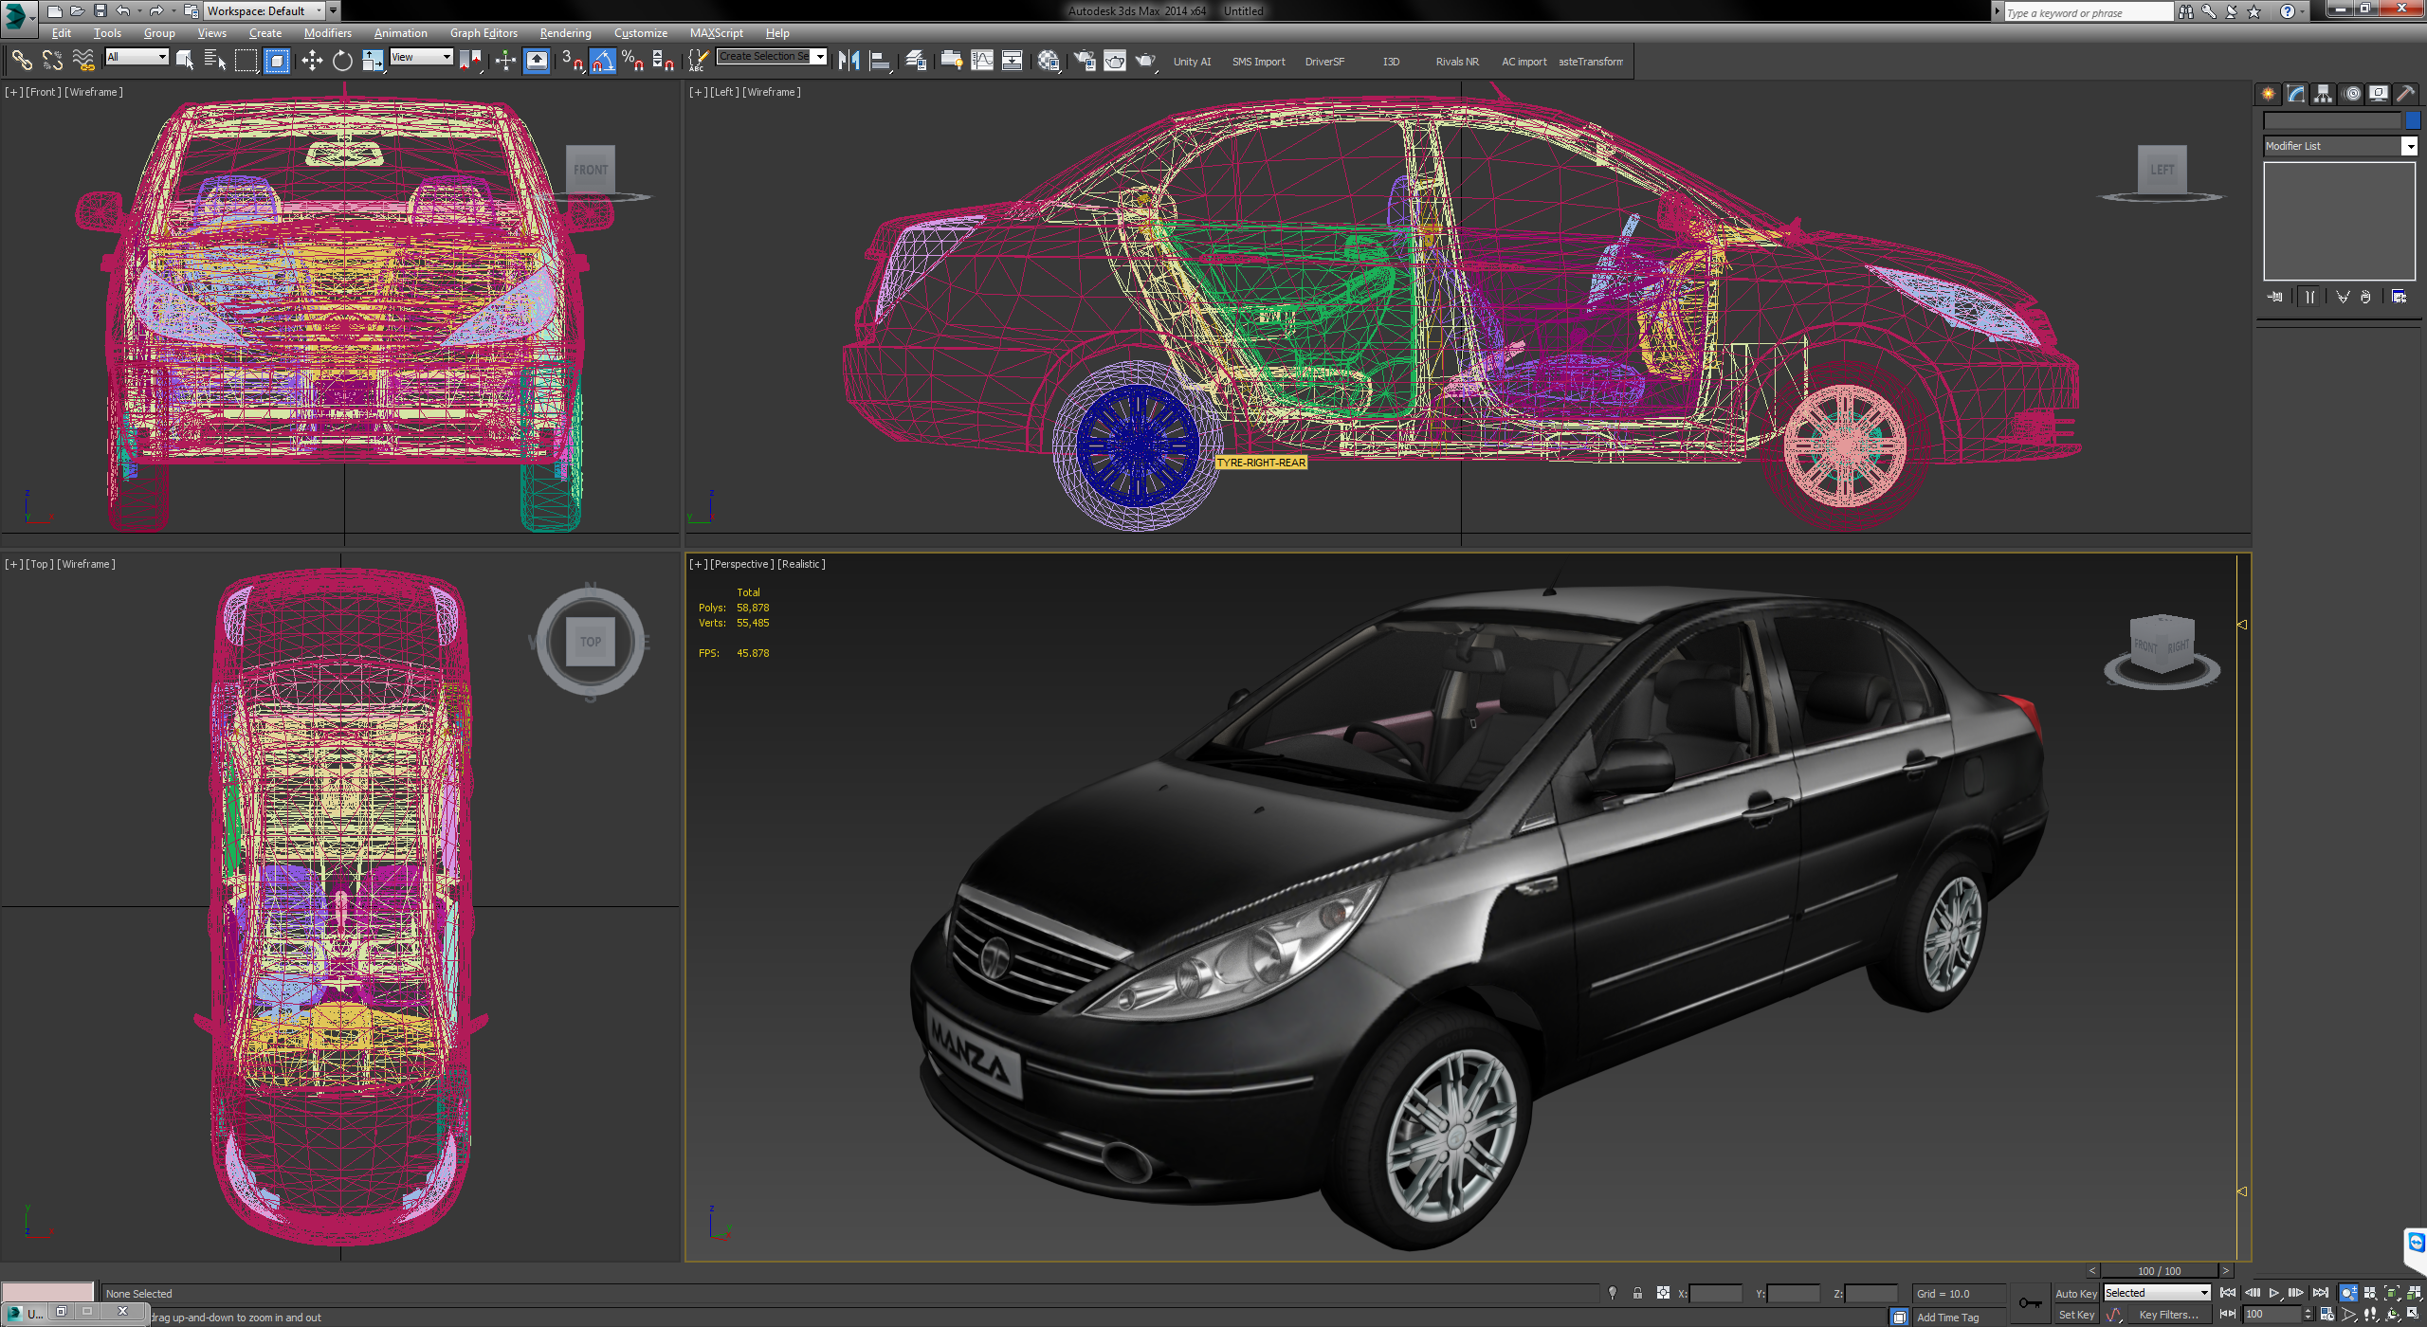Open the MAXScript menu
This screenshot has height=1327, width=2427.
click(717, 33)
